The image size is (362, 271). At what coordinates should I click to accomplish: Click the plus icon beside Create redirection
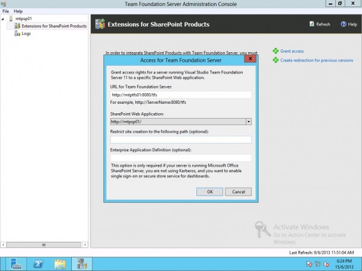point(276,60)
